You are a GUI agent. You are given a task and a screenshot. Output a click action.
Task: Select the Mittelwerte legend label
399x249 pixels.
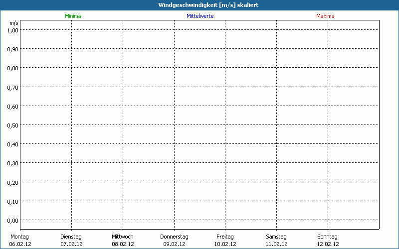pyautogui.click(x=200, y=16)
